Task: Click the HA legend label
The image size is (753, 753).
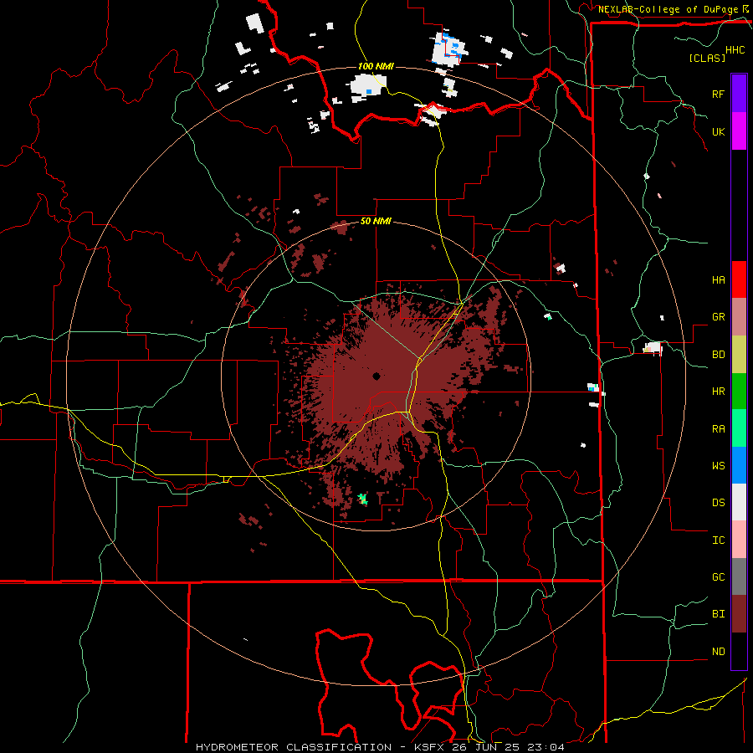Action: click(718, 280)
